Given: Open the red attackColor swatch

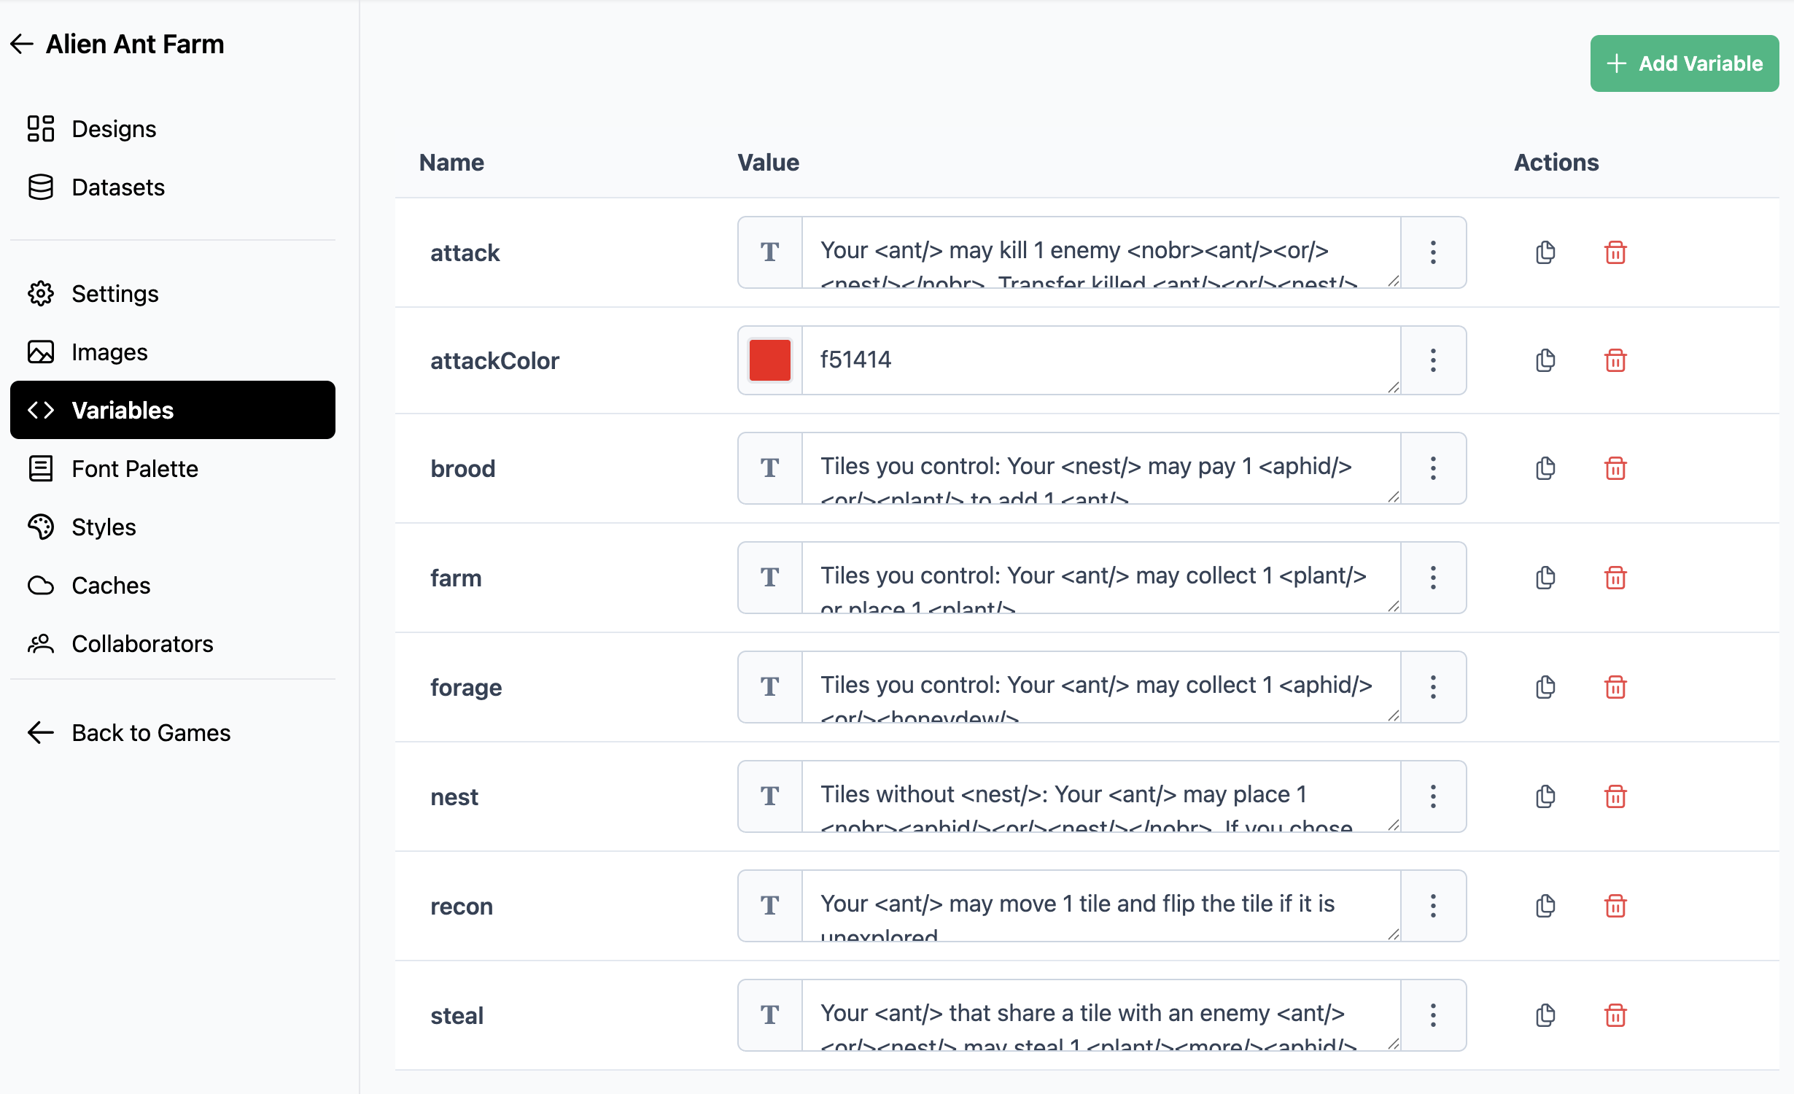Looking at the screenshot, I should point(769,360).
